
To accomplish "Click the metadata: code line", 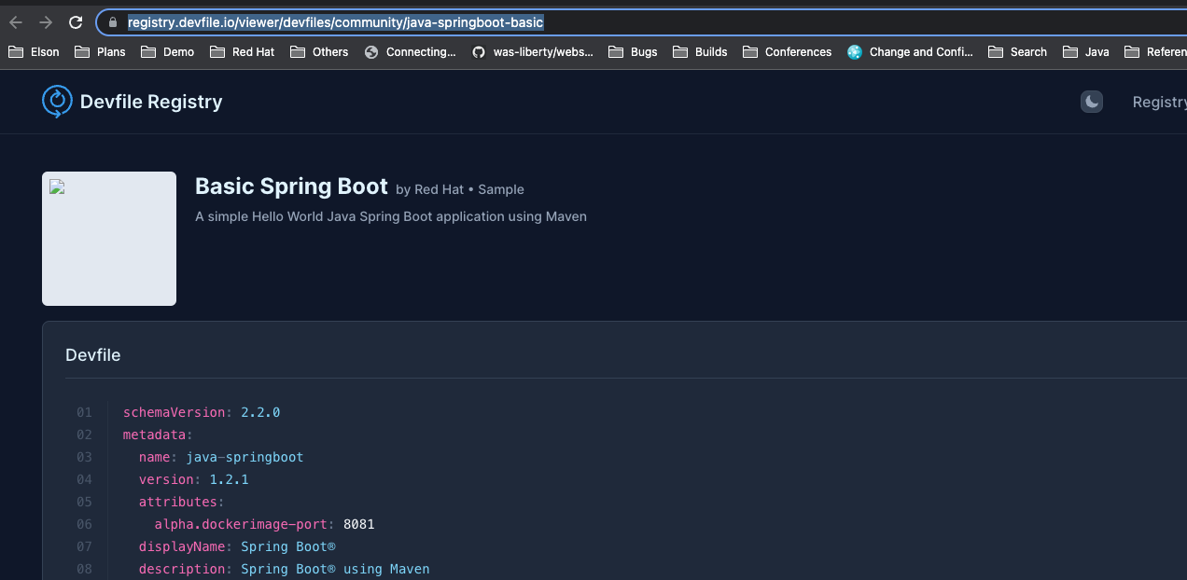I will click(158, 435).
